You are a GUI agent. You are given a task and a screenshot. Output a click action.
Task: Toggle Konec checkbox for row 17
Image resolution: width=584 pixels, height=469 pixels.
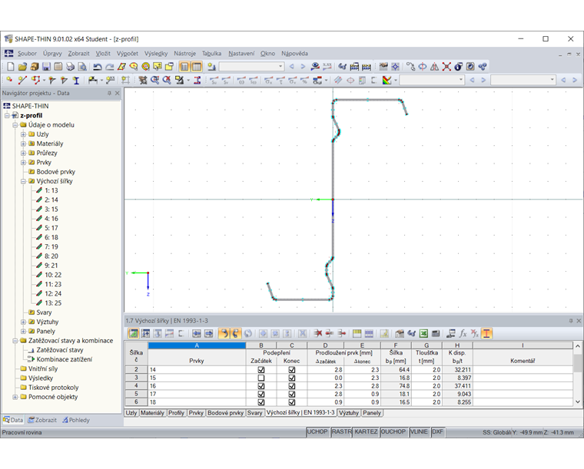coord(292,394)
